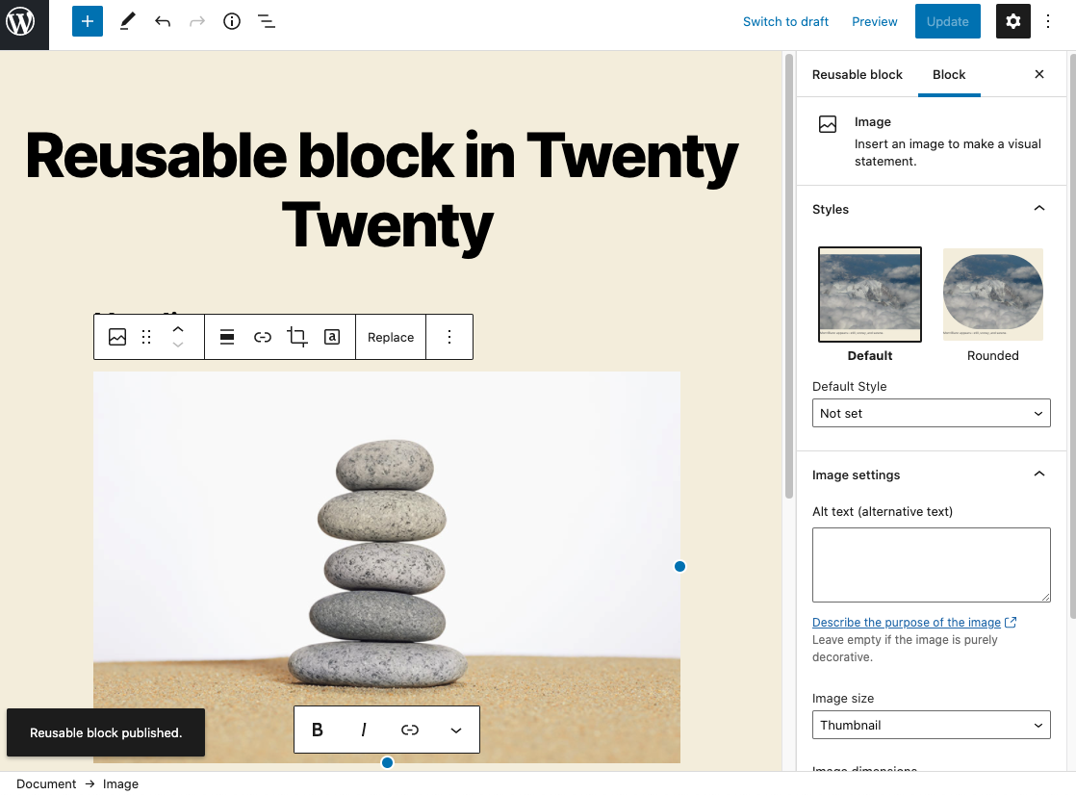This screenshot has width=1076, height=795.
Task: Open image alignment options in the block toolbar
Action: tap(227, 337)
